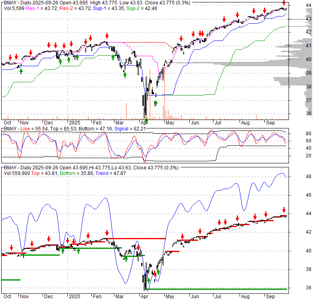Viewport: 313px width, 299px height.
Task: Click the 20 level on oscillator scale
Action: pyautogui.click(x=309, y=156)
